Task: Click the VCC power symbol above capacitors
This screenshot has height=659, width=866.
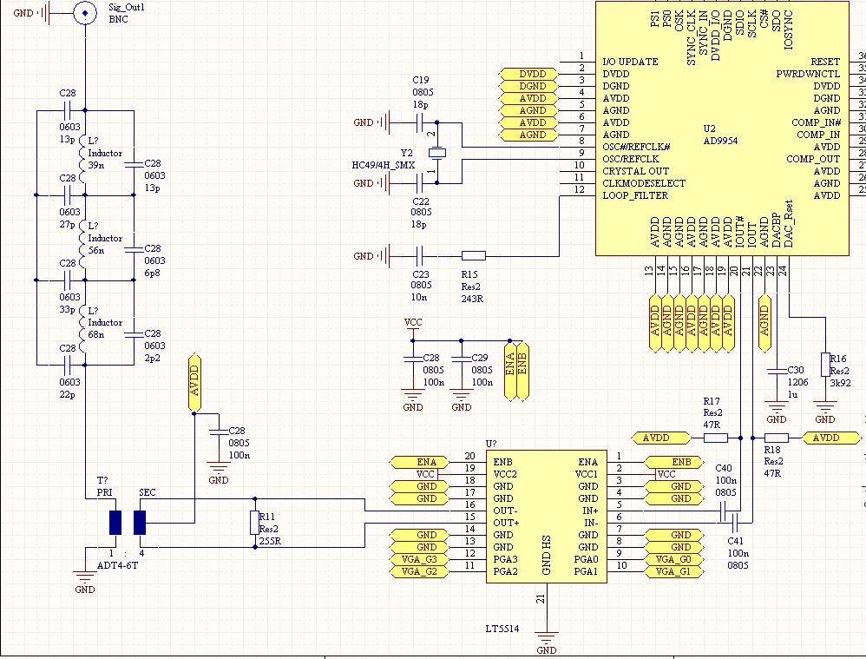Action: point(414,323)
